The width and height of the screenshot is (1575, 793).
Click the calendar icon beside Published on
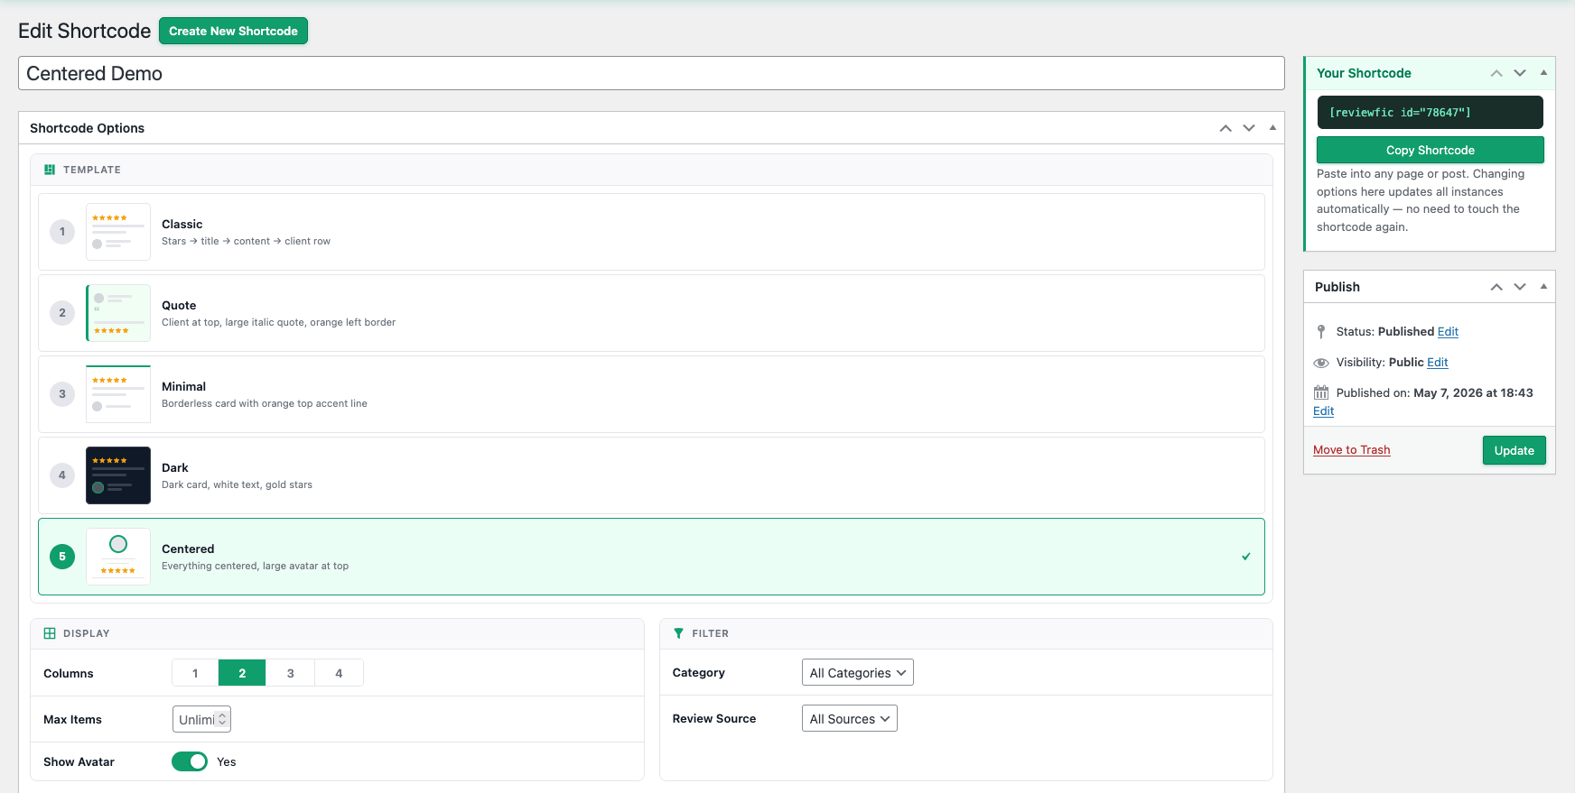coord(1321,392)
